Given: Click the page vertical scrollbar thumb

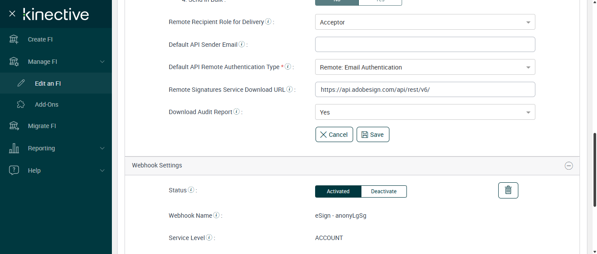Looking at the screenshot, I should pyautogui.click(x=594, y=170).
